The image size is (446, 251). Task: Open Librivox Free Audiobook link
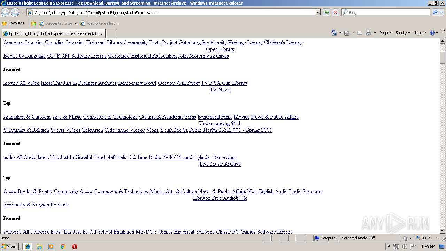click(220, 198)
